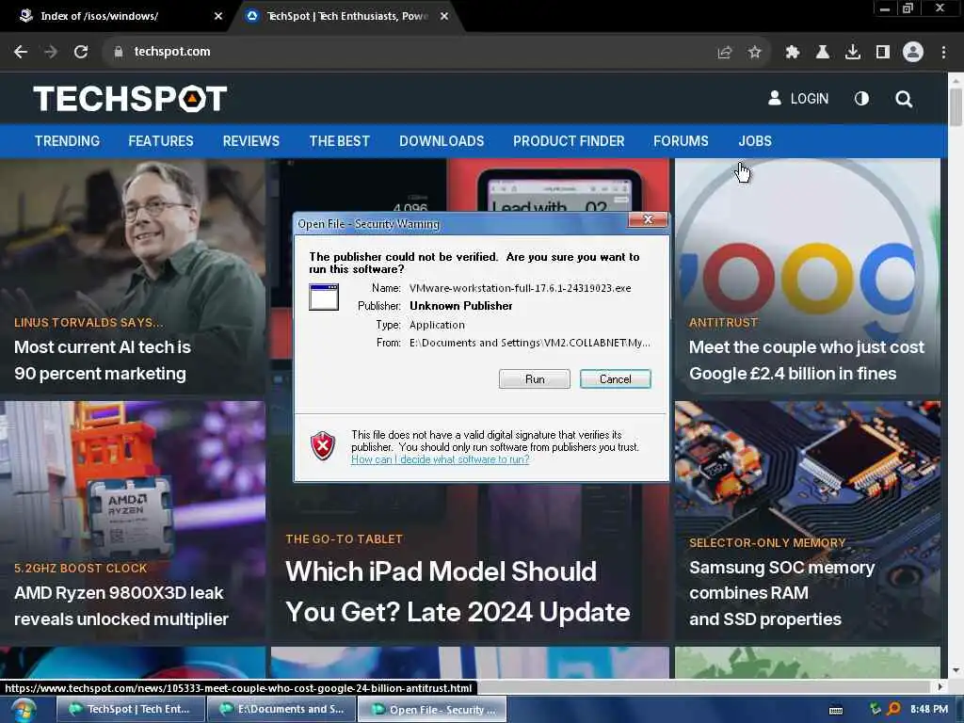964x723 pixels.
Task: Open the browser extensions puzzle icon
Action: pos(792,53)
